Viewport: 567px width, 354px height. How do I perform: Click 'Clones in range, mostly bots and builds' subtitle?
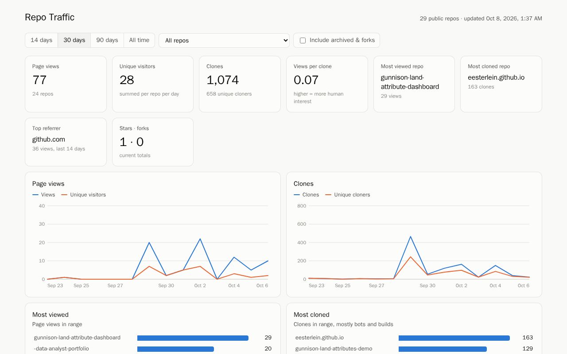click(x=343, y=324)
